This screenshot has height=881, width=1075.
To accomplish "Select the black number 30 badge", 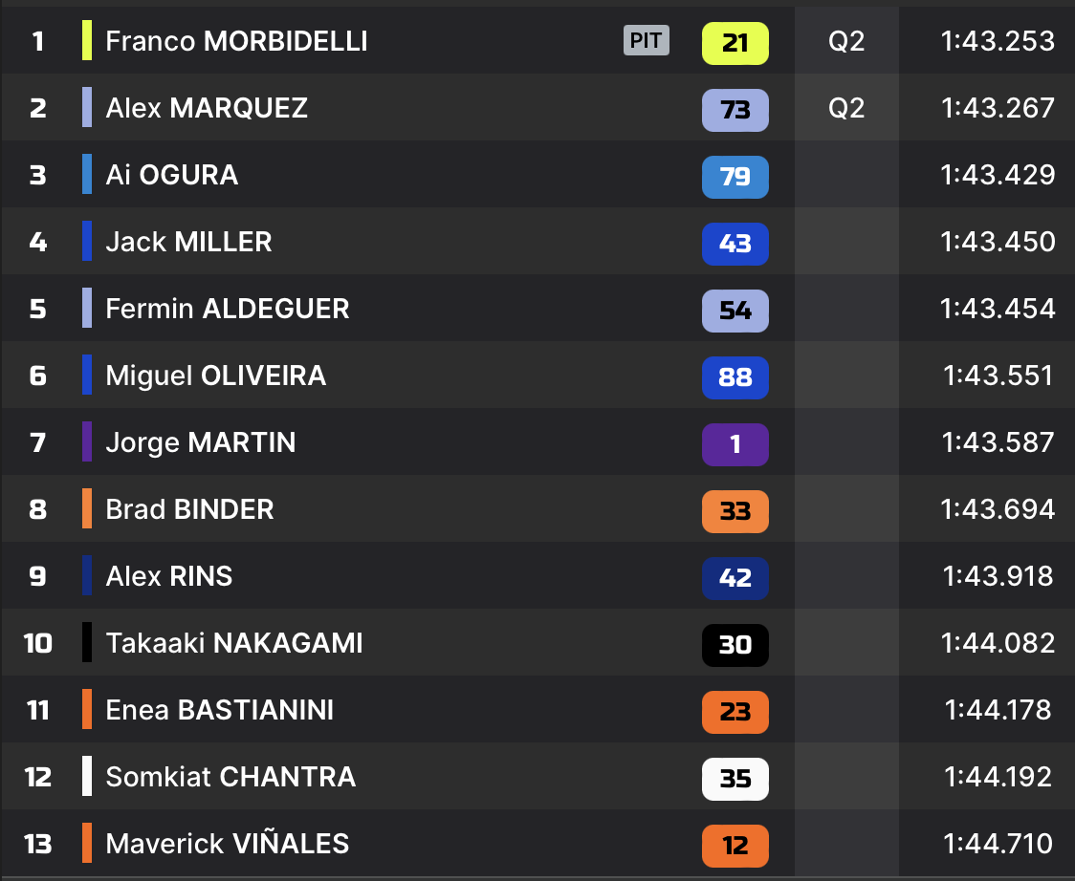I will [x=735, y=645].
